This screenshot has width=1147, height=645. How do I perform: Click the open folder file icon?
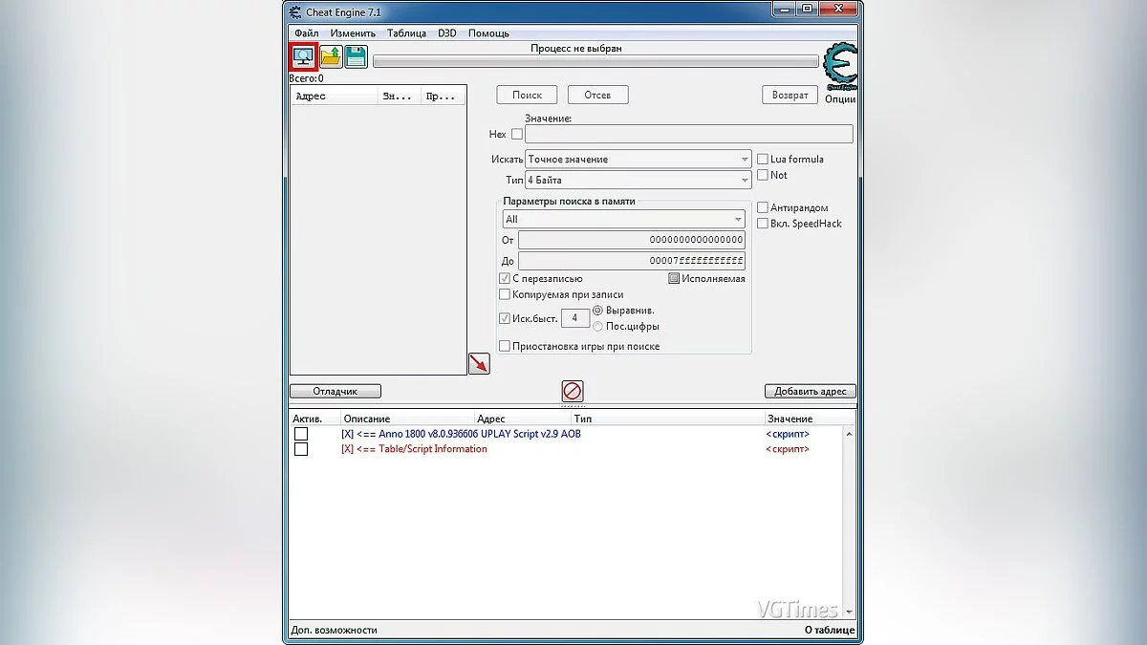point(331,57)
